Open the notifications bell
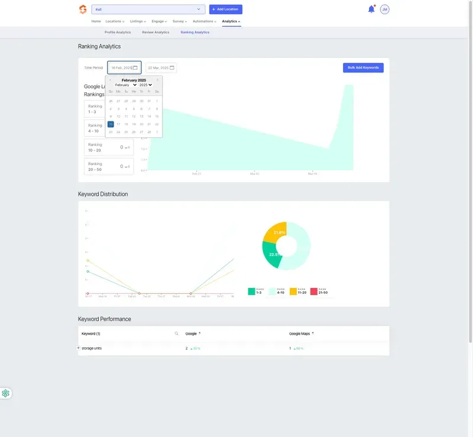 [371, 9]
